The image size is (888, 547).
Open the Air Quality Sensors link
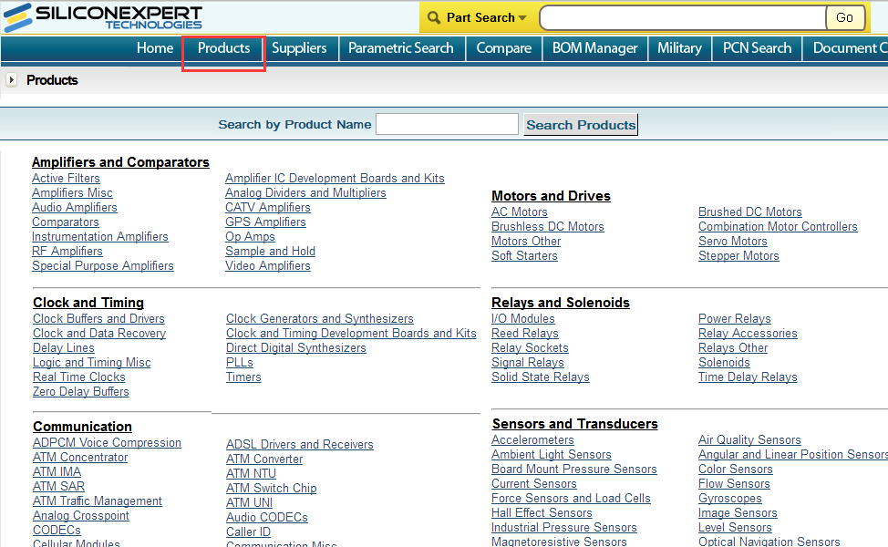tap(749, 440)
